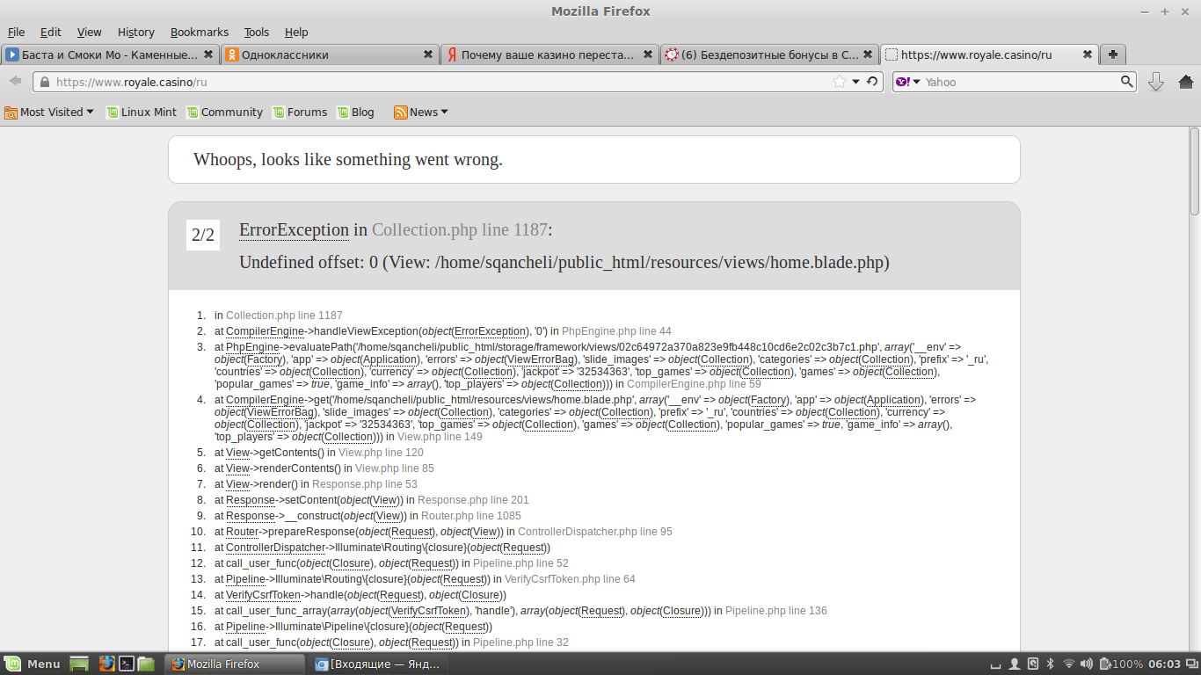Toggle the volume icon in system tray
This screenshot has width=1201, height=675.
tap(1087, 665)
